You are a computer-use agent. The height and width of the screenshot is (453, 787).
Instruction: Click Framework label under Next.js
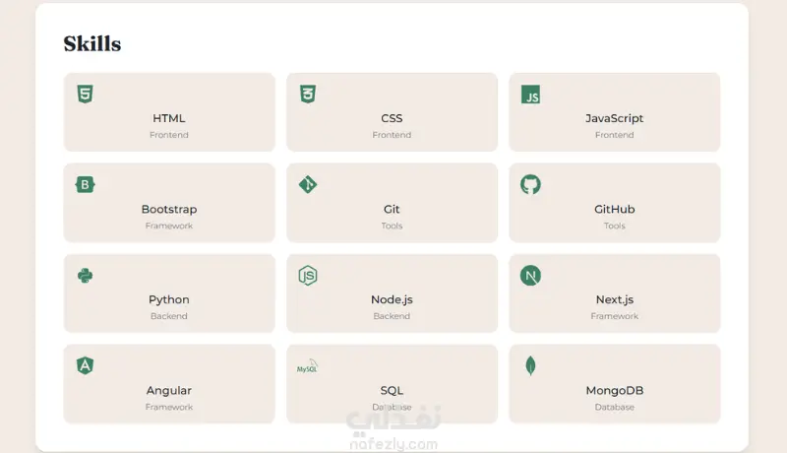coord(614,316)
